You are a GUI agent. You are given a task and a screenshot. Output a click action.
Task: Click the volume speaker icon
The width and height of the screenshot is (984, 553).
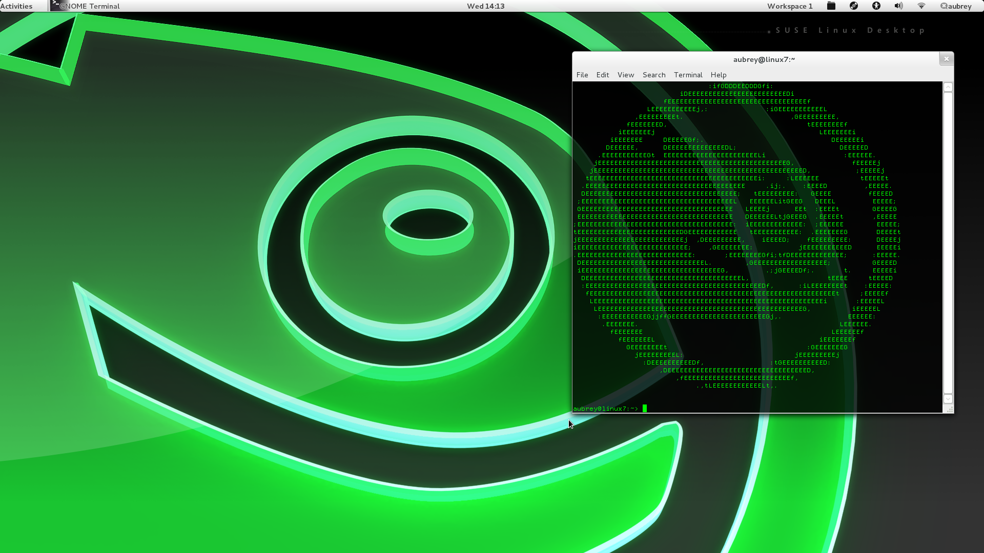point(898,6)
